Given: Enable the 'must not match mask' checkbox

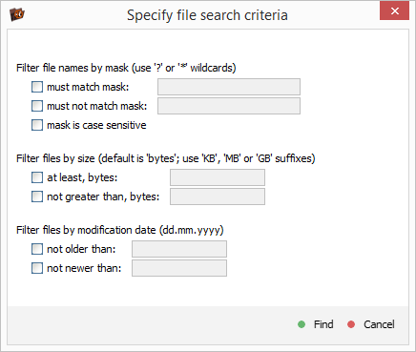Looking at the screenshot, I should tap(37, 106).
